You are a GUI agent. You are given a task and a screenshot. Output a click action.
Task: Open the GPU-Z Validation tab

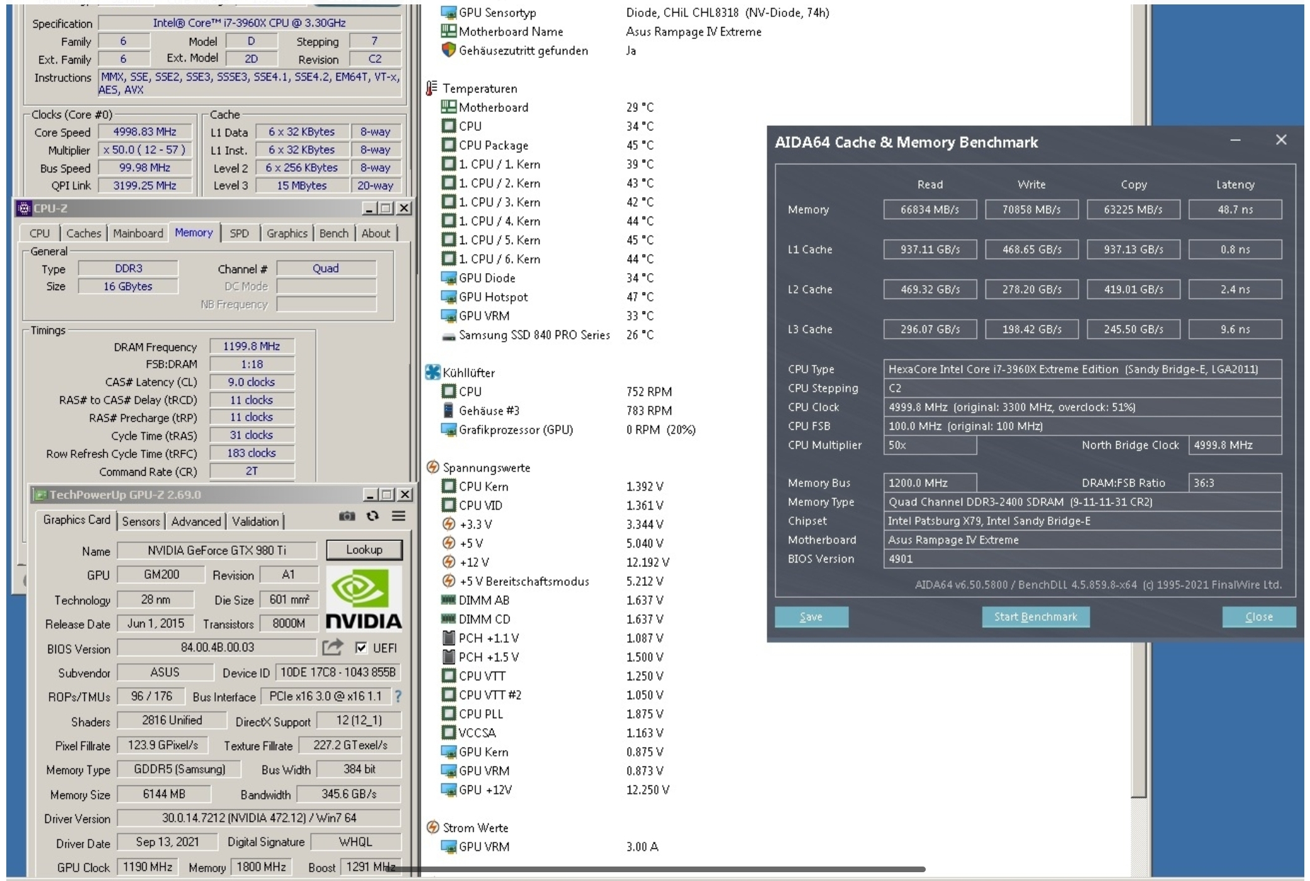click(255, 522)
